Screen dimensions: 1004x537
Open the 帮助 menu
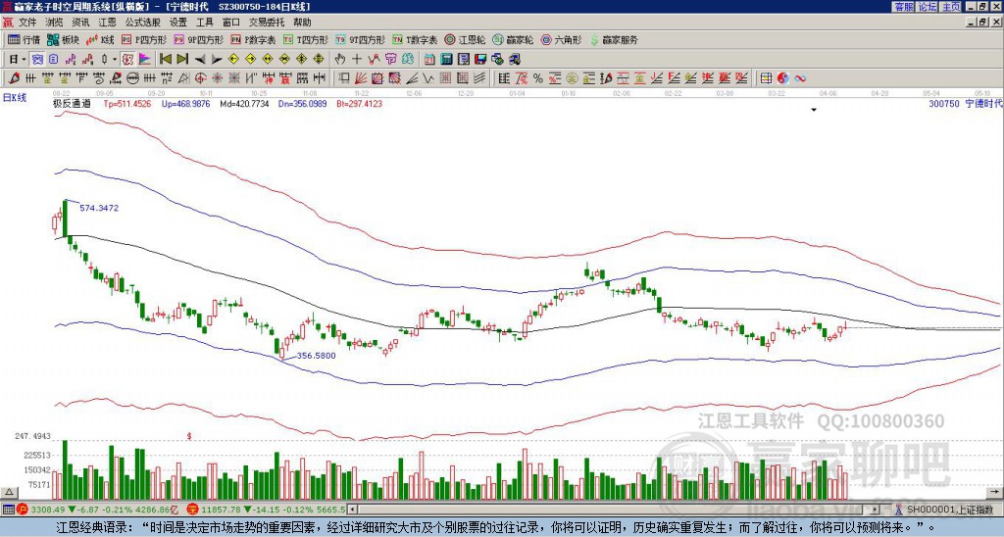[x=302, y=23]
